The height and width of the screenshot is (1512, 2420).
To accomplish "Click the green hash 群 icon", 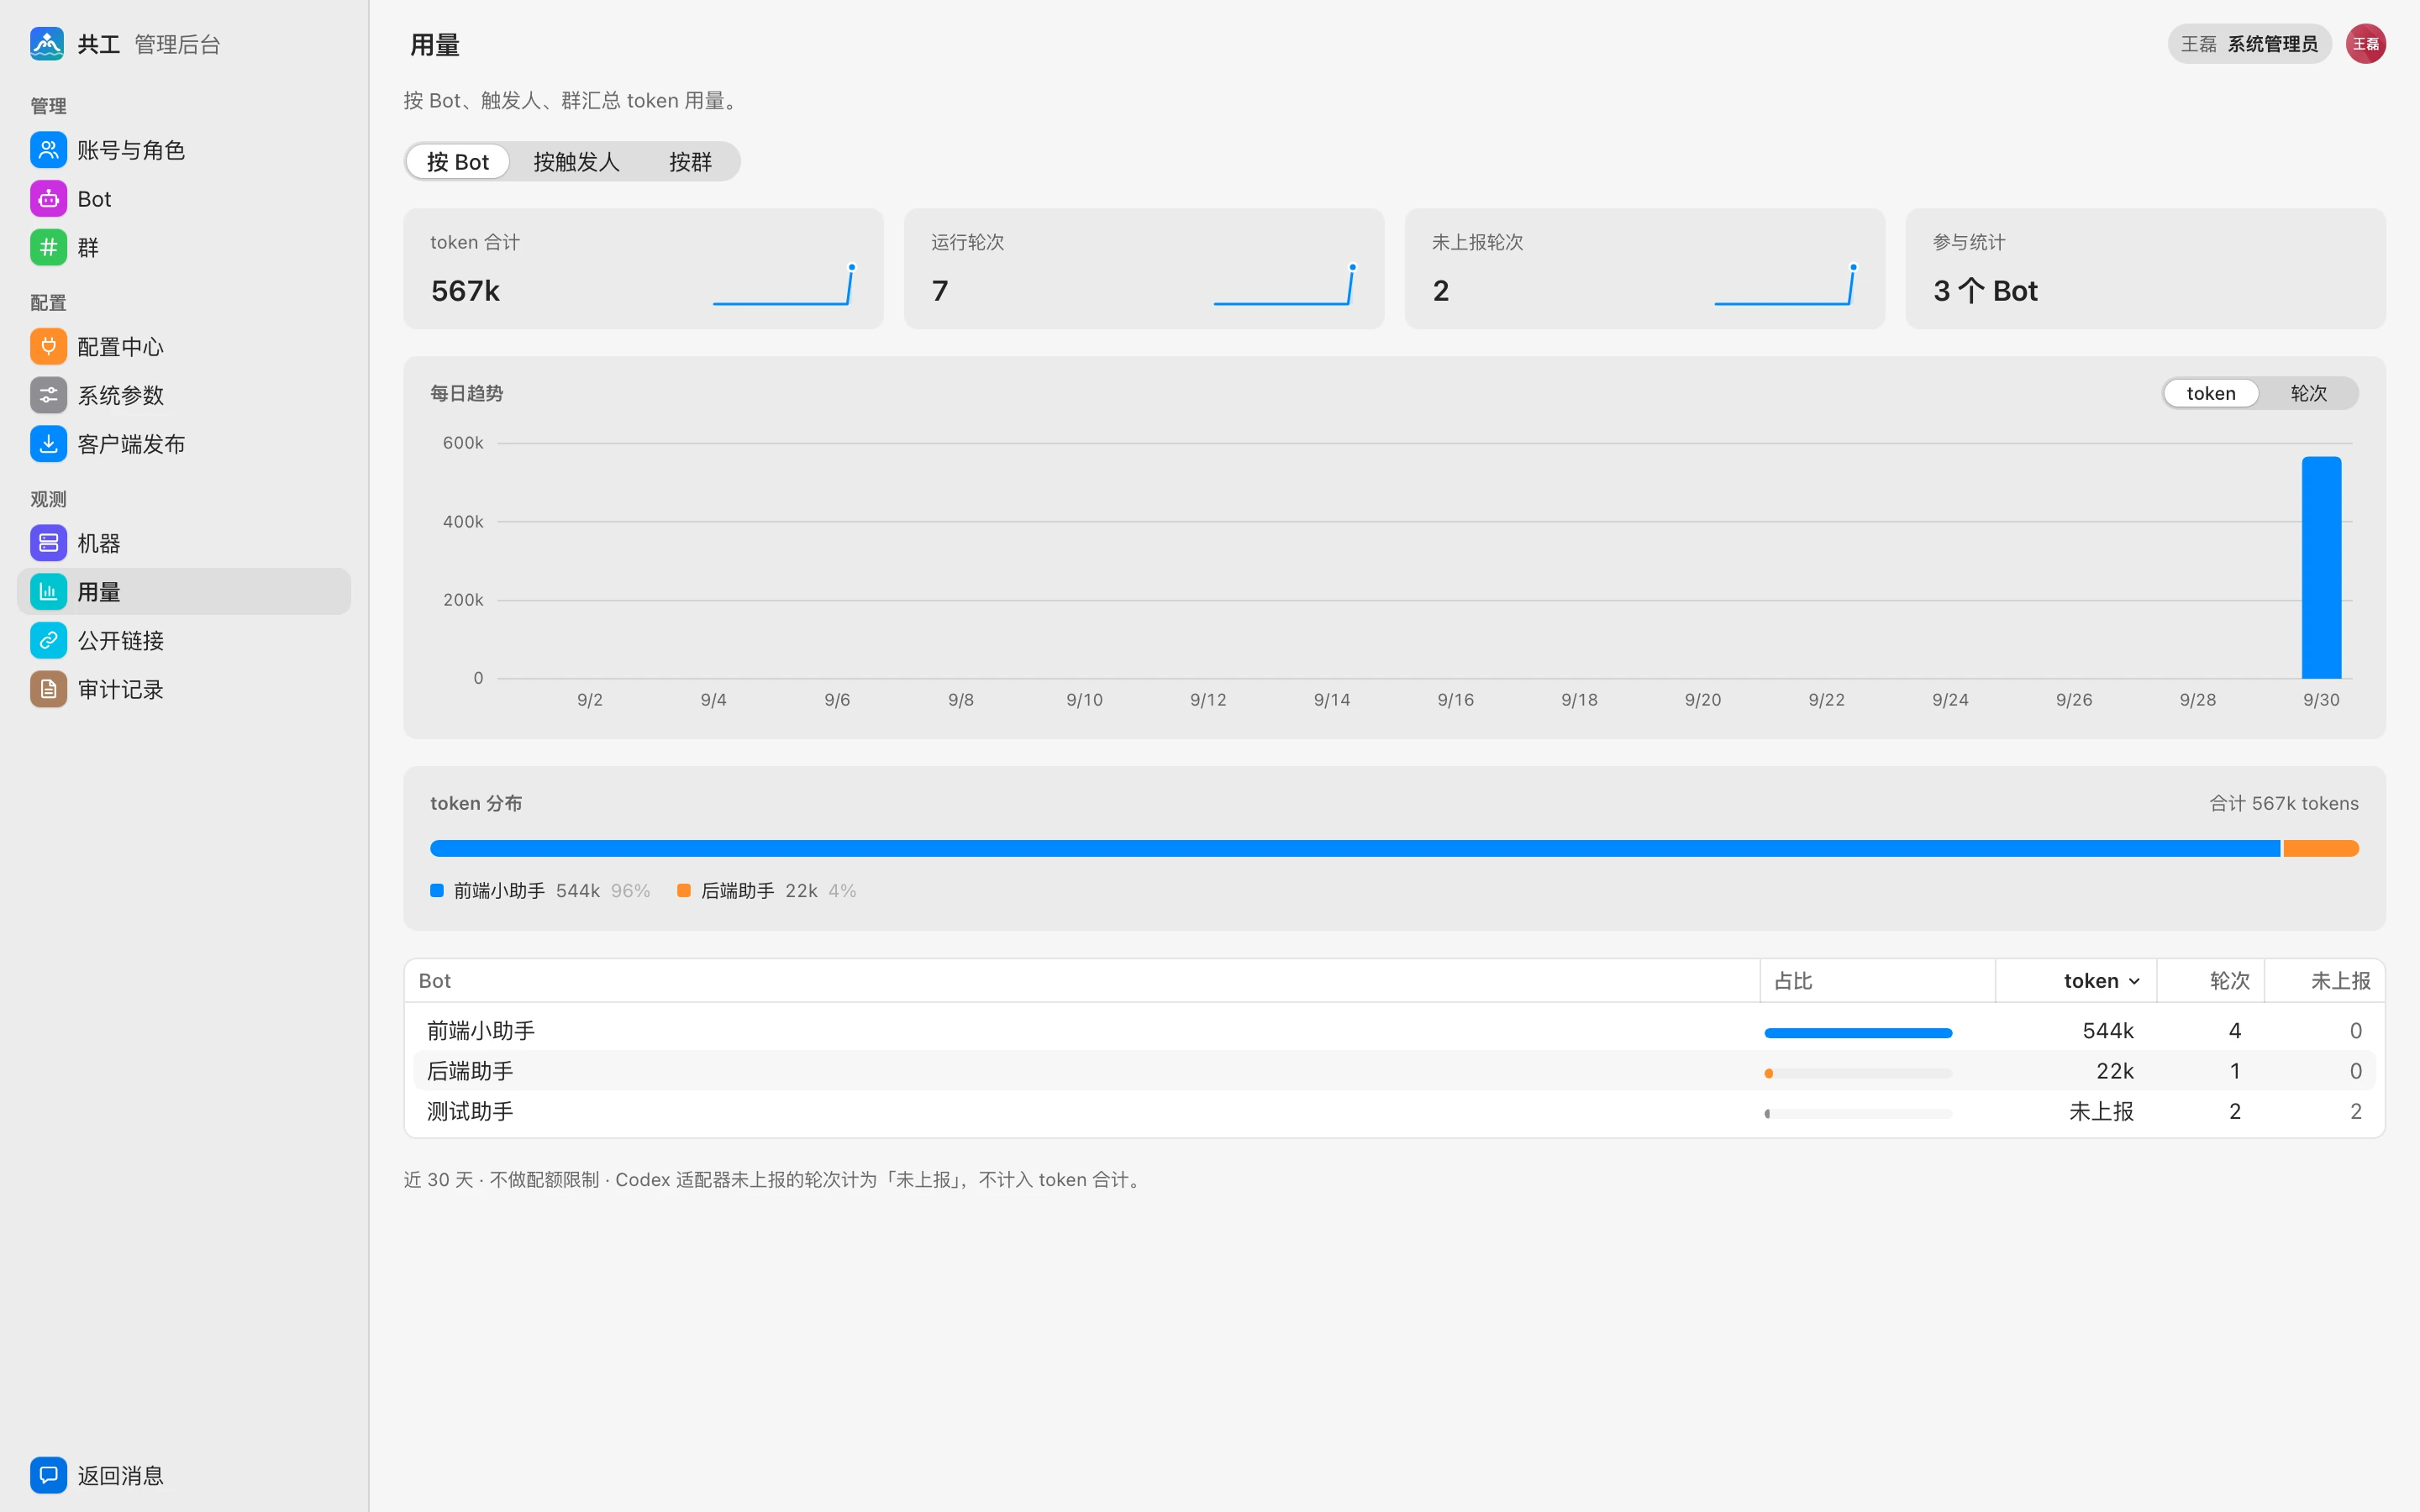I will pos(48,247).
